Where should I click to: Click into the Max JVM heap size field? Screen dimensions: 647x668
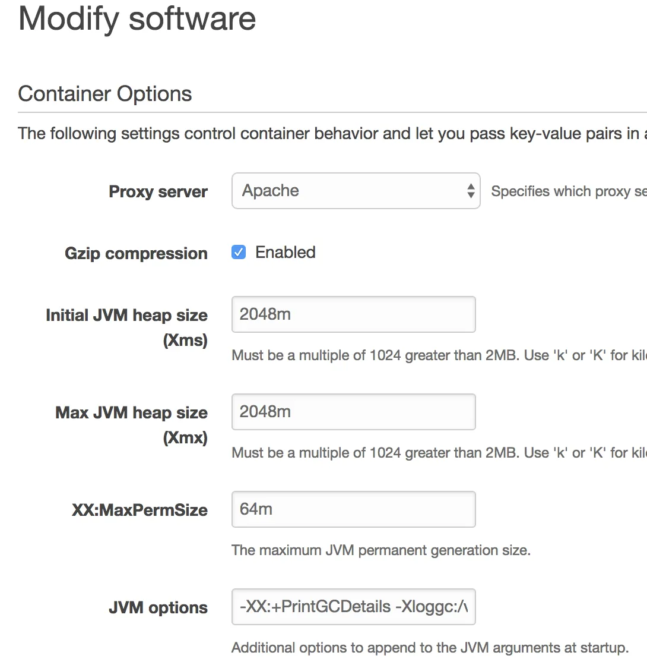353,412
